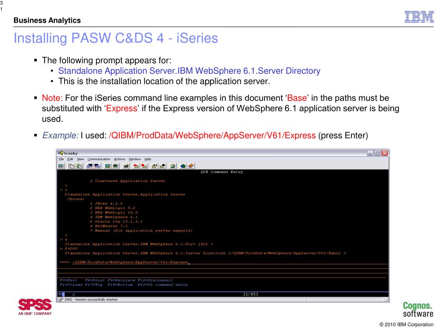447x335 pixels.
Task: Open the Help menu
Action: tap(148, 159)
